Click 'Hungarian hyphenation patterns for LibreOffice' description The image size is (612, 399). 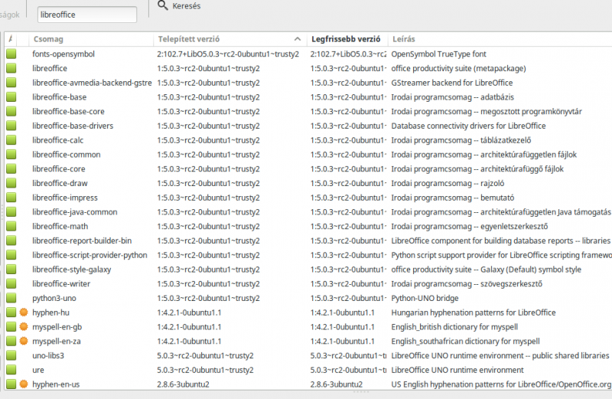(474, 312)
